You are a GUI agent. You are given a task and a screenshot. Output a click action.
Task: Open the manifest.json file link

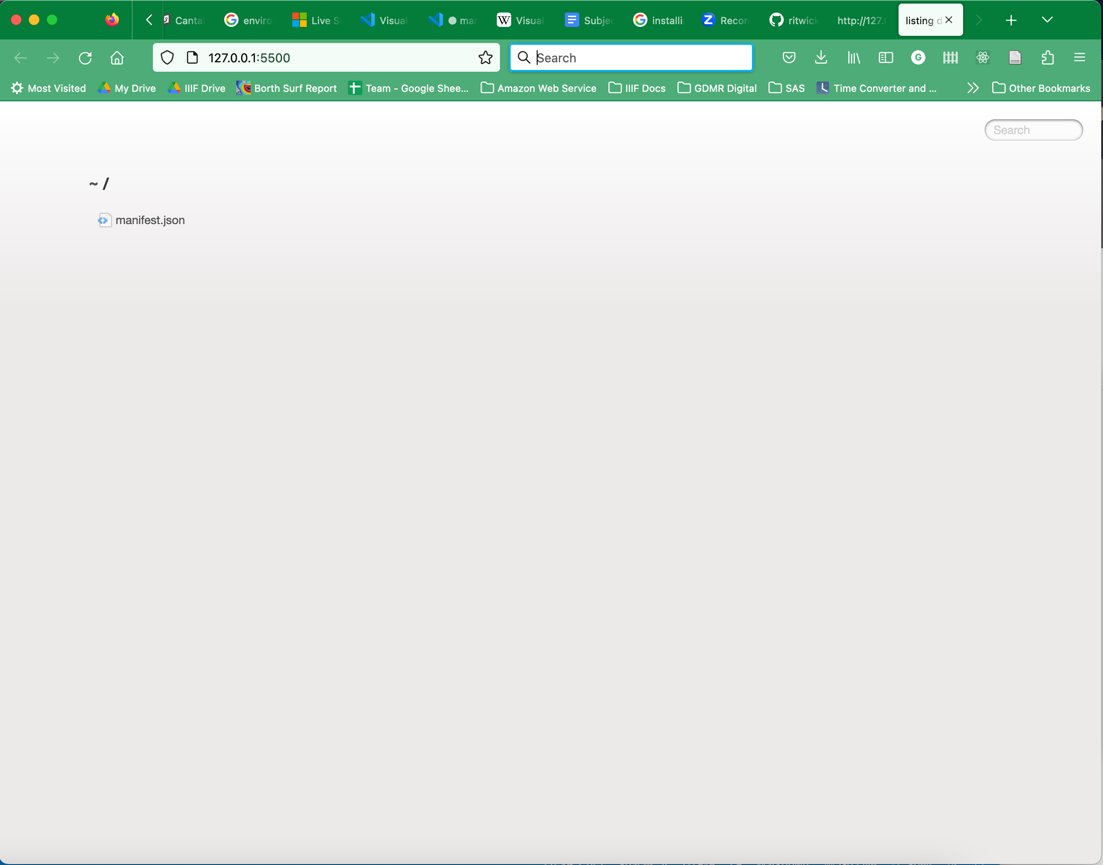point(150,221)
